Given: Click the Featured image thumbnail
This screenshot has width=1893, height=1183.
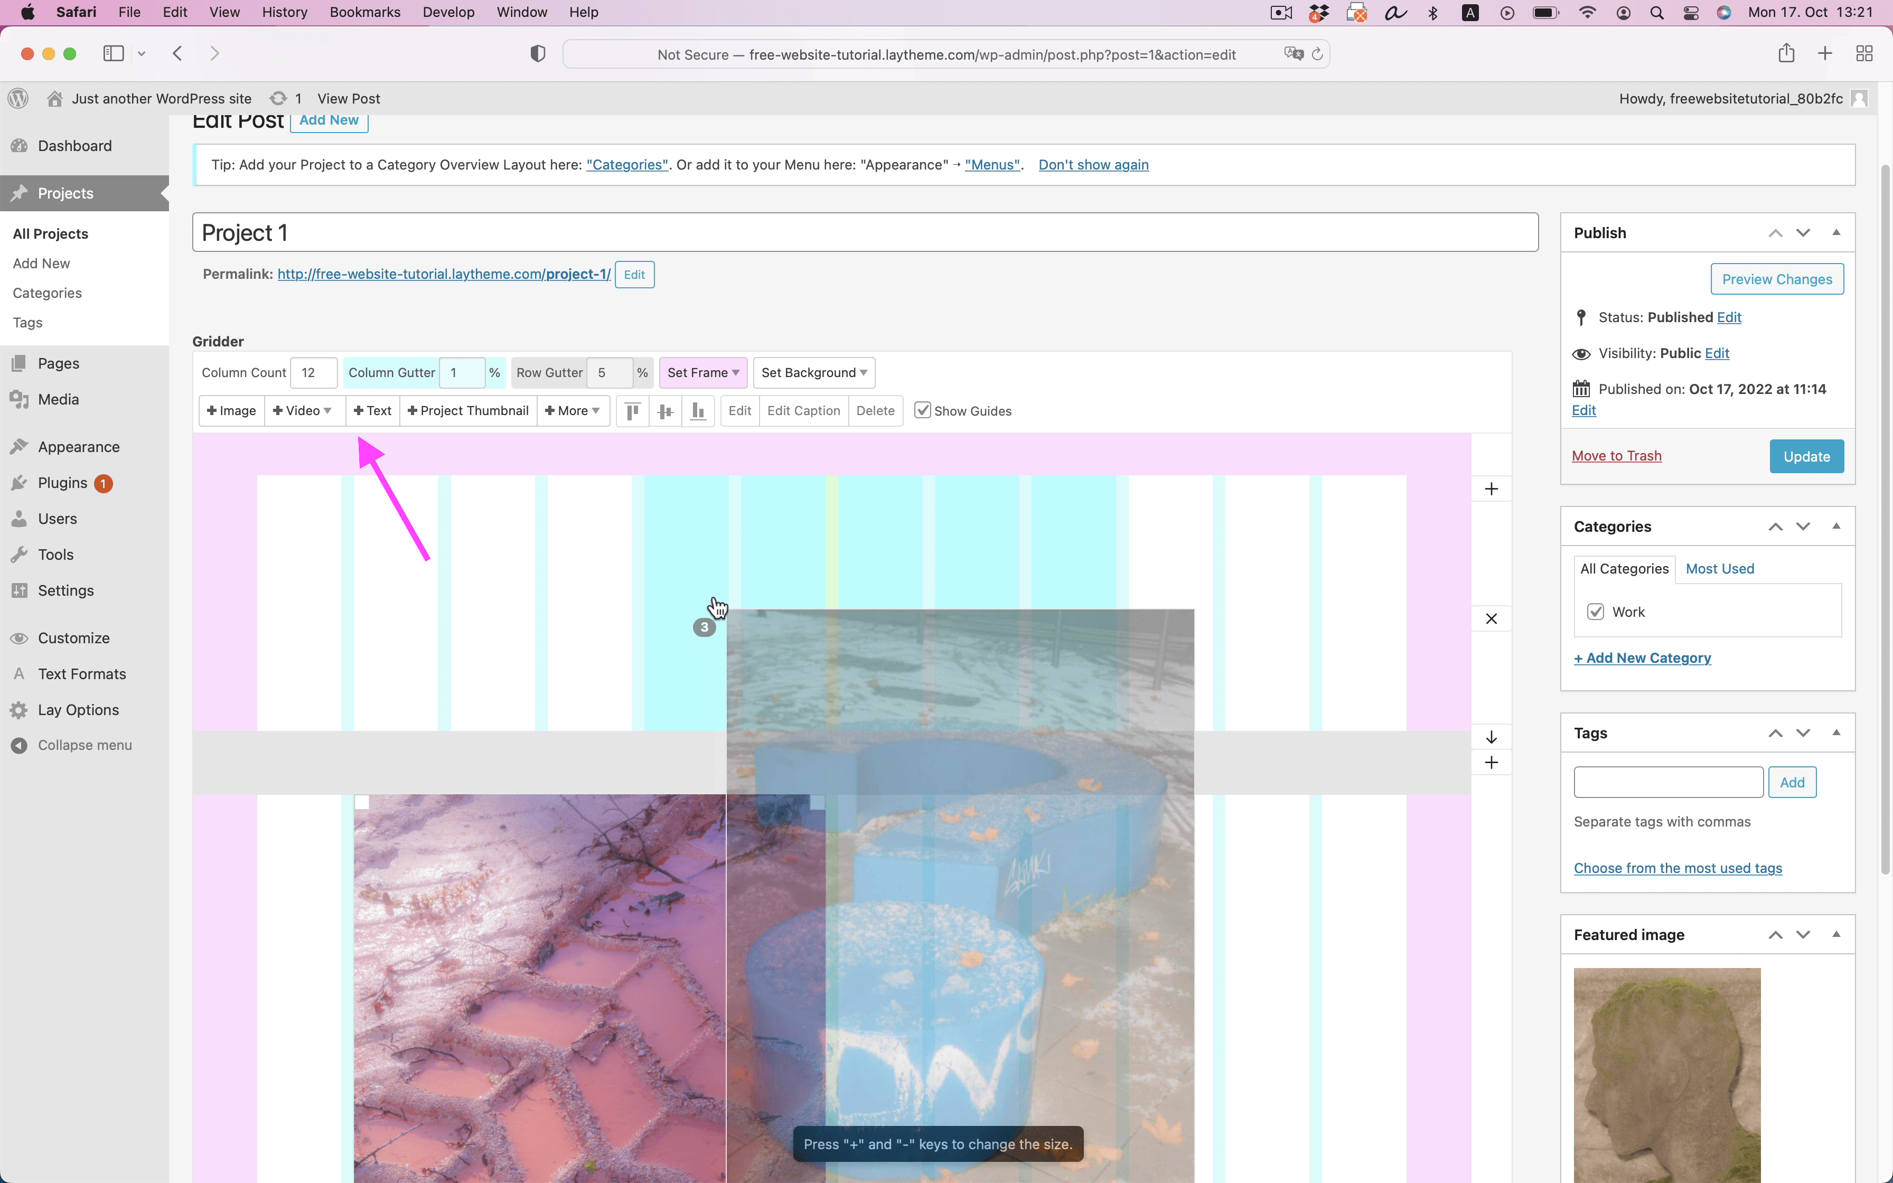Looking at the screenshot, I should tap(1667, 1075).
